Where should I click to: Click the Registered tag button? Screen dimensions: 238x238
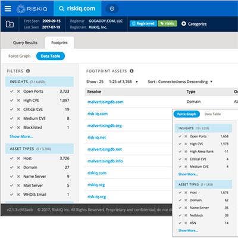click(x=143, y=24)
